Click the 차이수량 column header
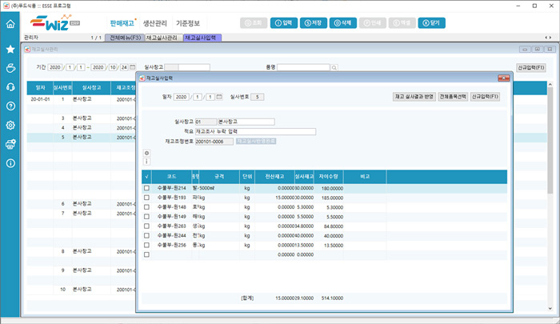This screenshot has width=560, height=324. (x=329, y=177)
